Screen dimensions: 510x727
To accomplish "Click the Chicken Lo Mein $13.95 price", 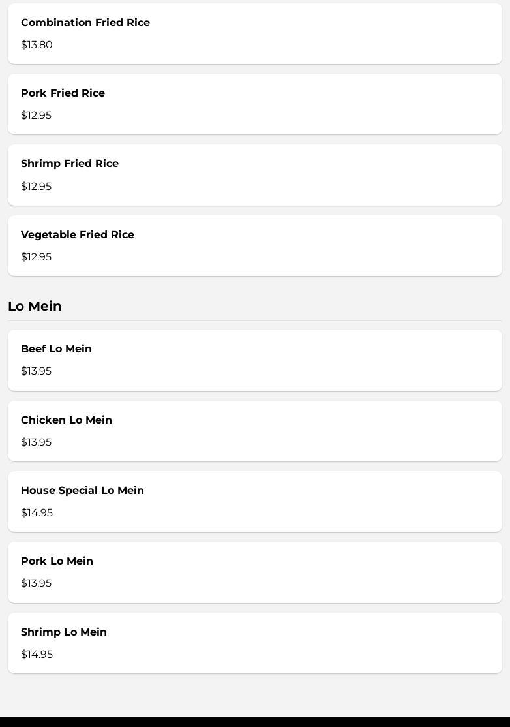I will click(36, 442).
